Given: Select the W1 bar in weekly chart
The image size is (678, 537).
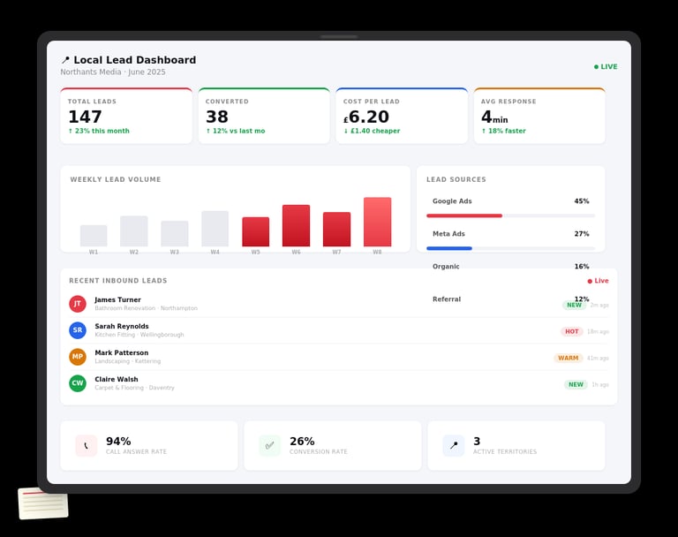Looking at the screenshot, I should click(94, 236).
